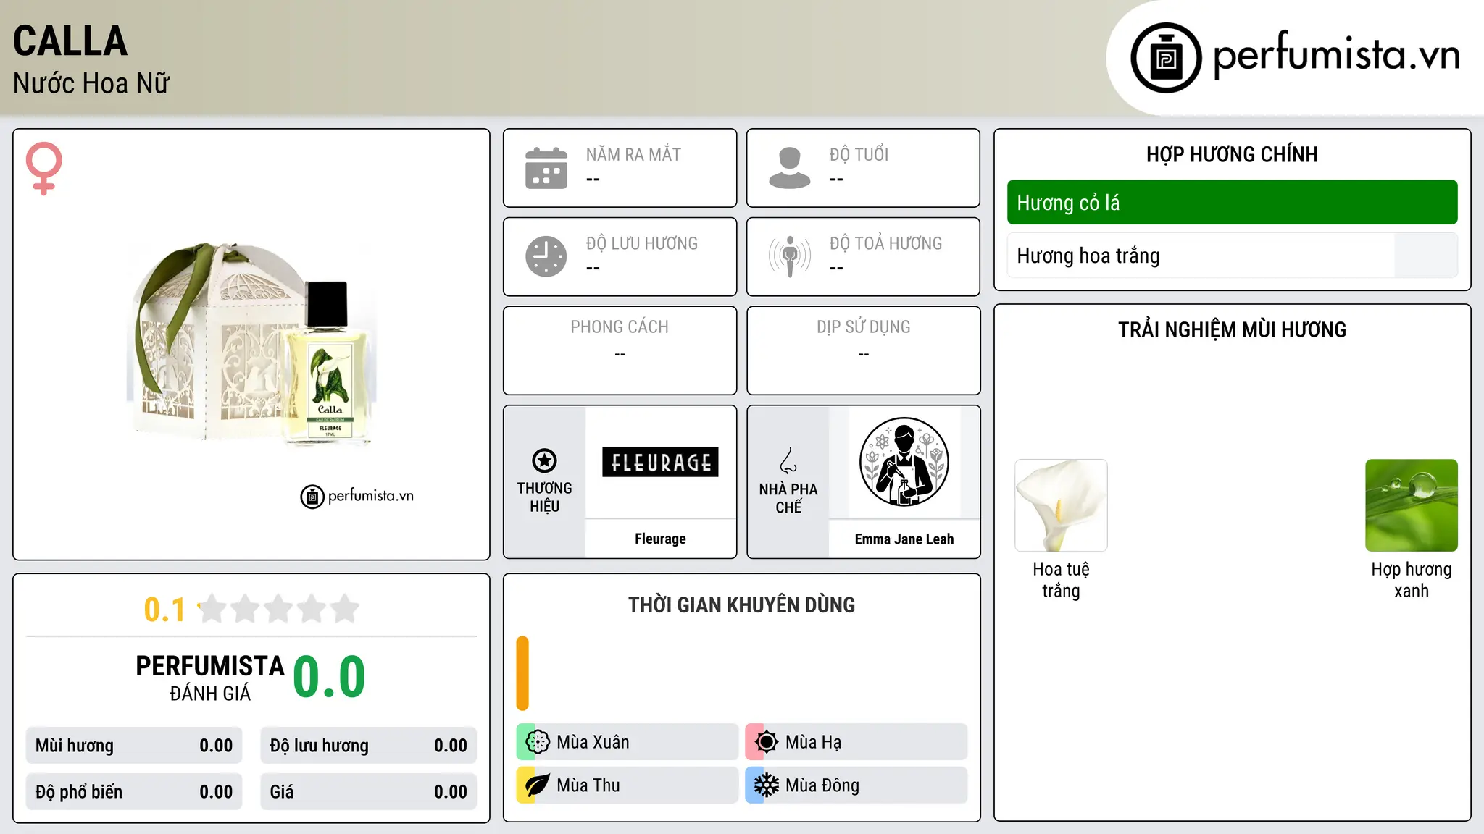
Task: Open the Fleurage brand name link
Action: tap(660, 539)
